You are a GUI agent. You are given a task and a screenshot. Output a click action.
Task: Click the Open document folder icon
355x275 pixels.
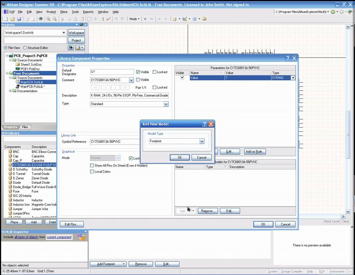coord(13,19)
